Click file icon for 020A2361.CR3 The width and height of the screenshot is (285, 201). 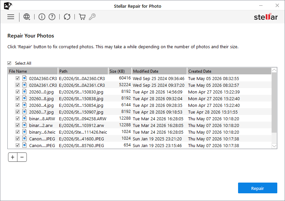(x=24, y=85)
